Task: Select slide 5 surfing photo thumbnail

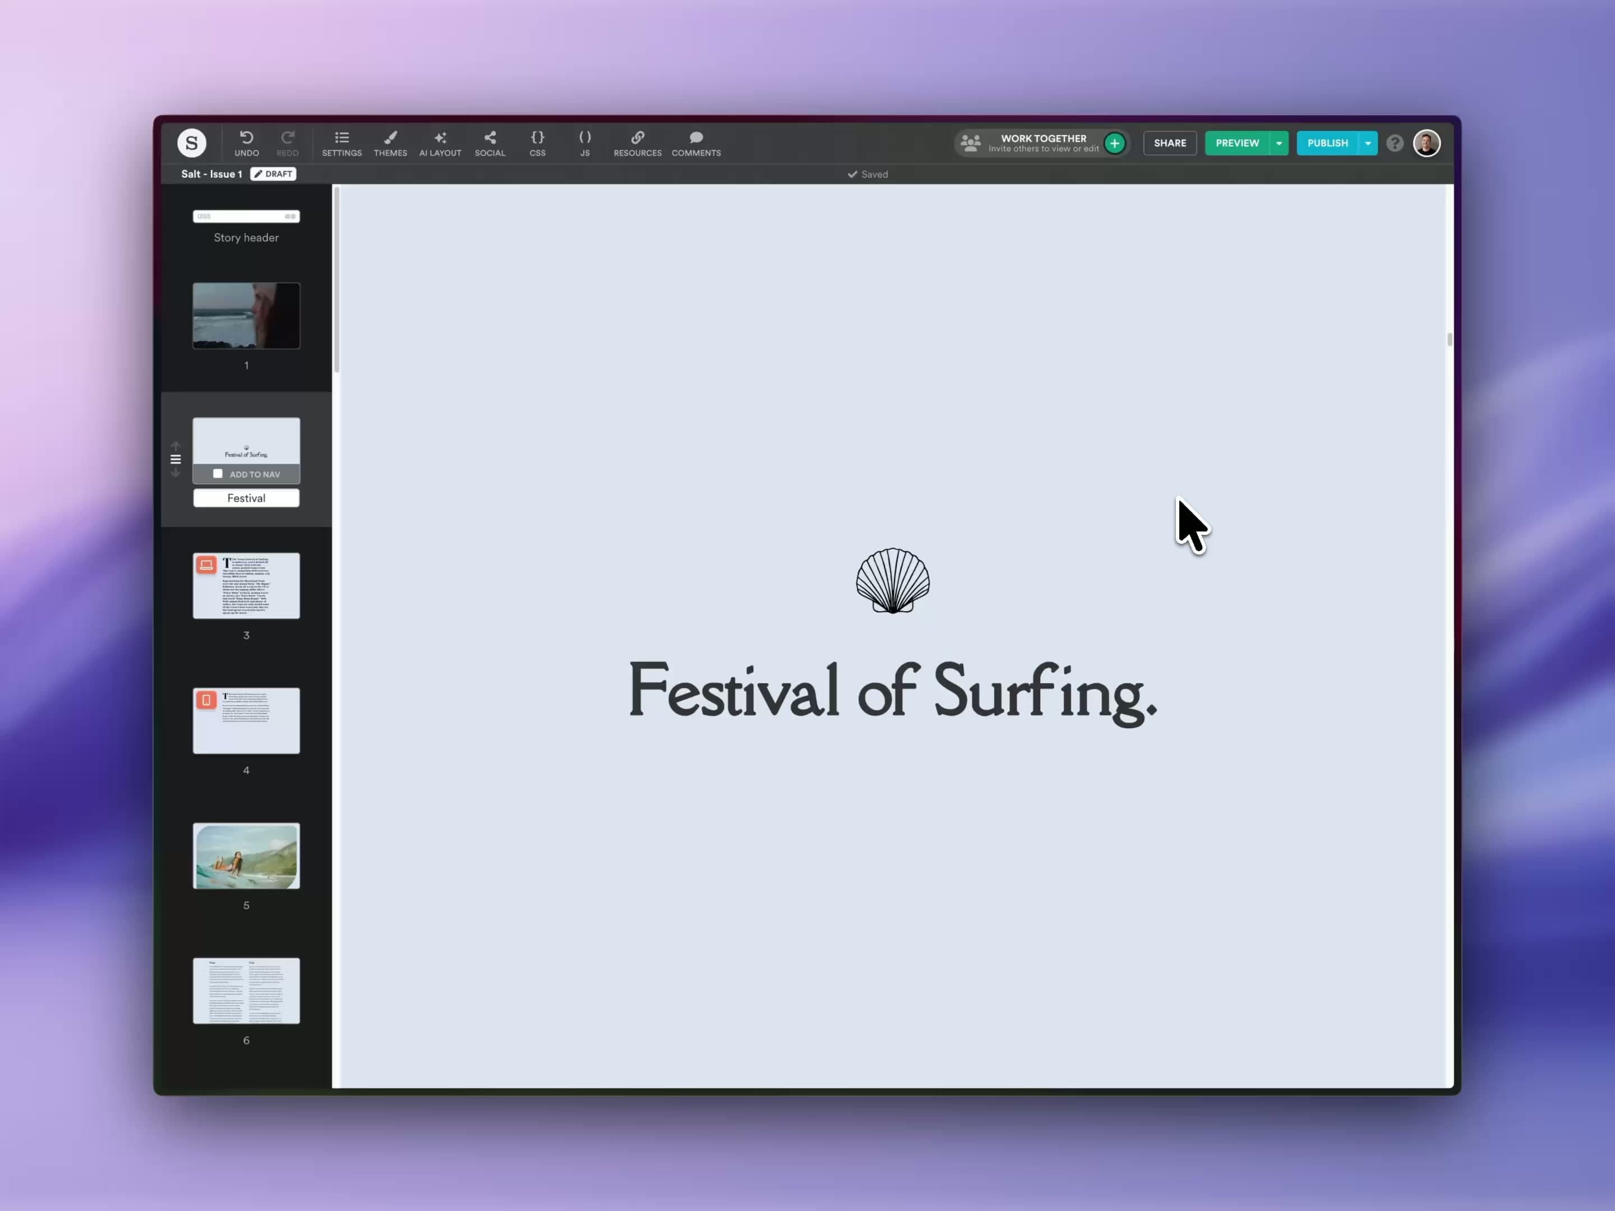Action: pyautogui.click(x=246, y=856)
